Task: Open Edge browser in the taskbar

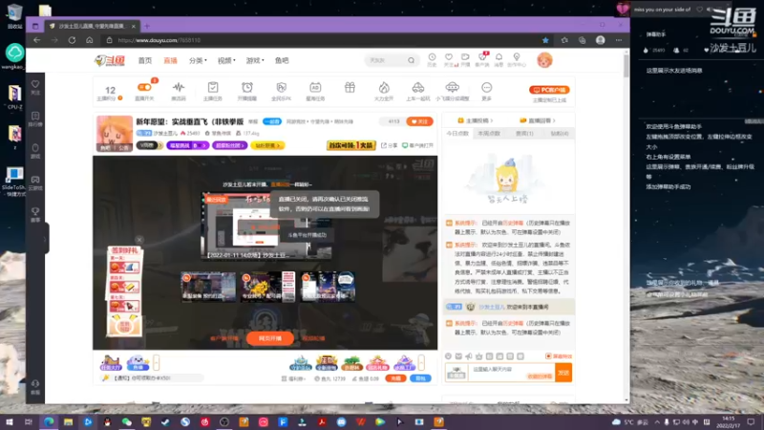Action: pos(49,421)
